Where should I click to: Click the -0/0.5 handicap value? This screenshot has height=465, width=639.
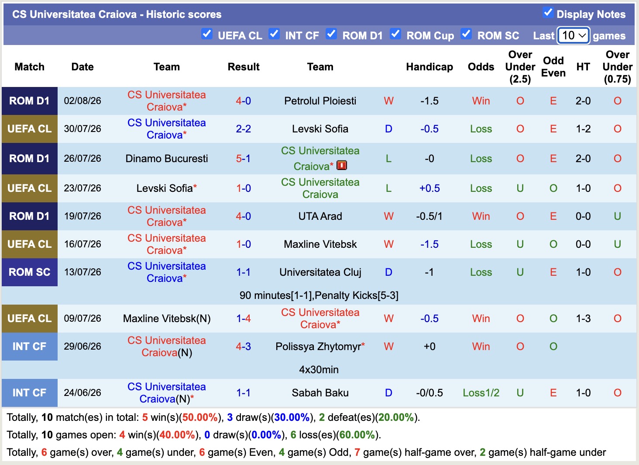click(x=429, y=393)
